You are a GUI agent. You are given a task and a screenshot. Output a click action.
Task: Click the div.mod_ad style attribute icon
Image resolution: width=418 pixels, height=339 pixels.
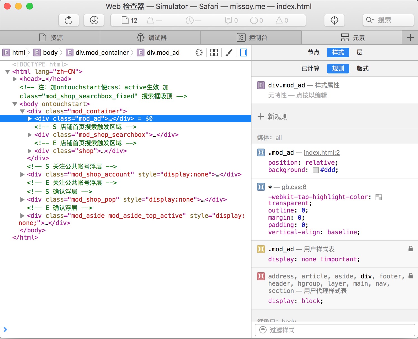[x=261, y=85]
